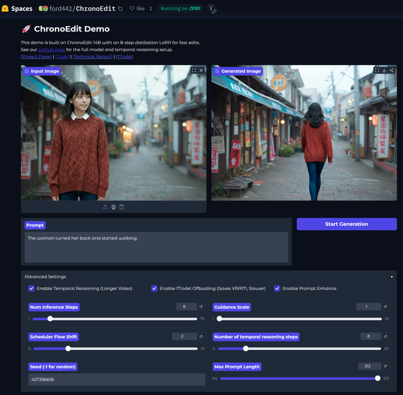Copy the ford442/ChronoEdit space name
This screenshot has width=403, height=395.
(x=120, y=9)
